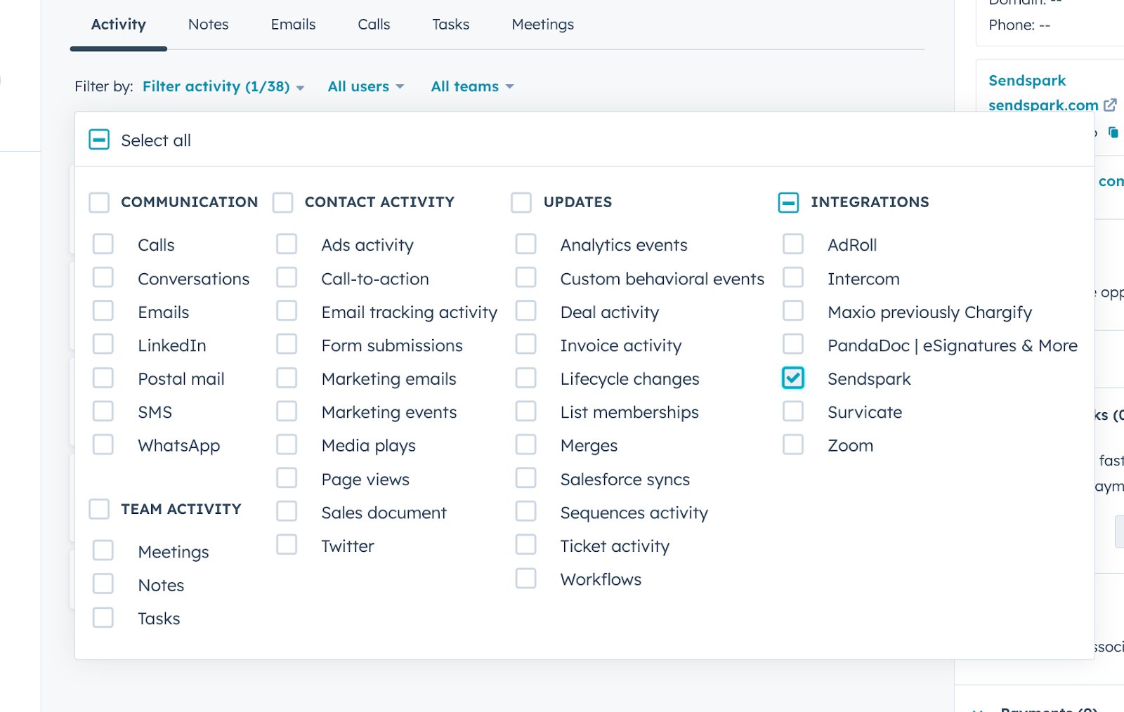1124x712 pixels.
Task: Check the CONTACT ACTIVITY group checkbox
Action: click(x=282, y=202)
